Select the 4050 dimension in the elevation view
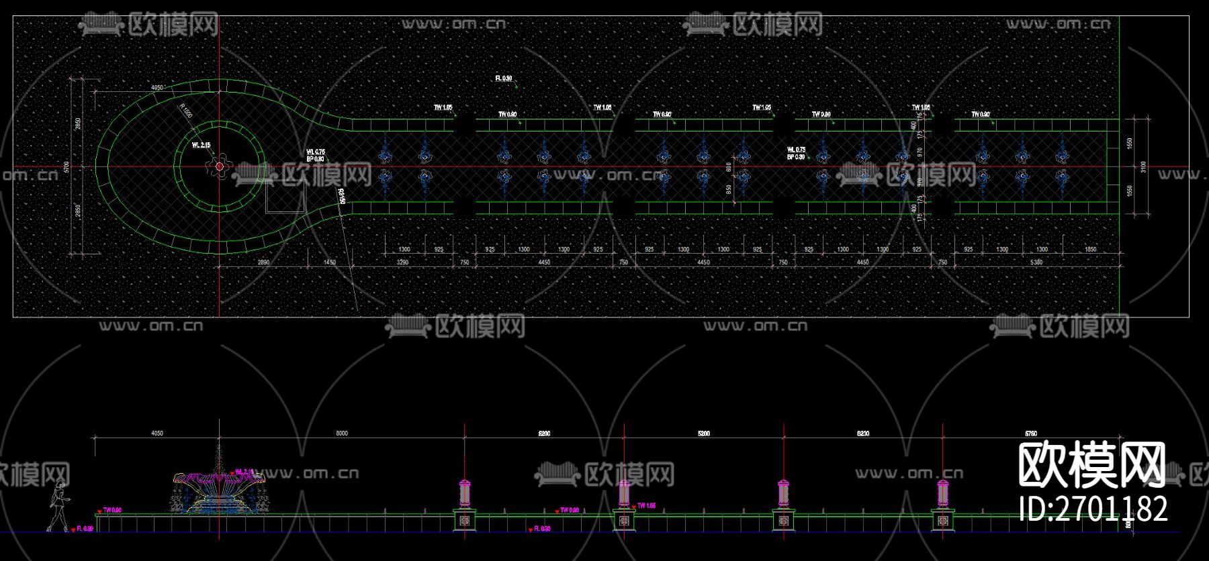Image resolution: width=1209 pixels, height=561 pixels. 156,433
